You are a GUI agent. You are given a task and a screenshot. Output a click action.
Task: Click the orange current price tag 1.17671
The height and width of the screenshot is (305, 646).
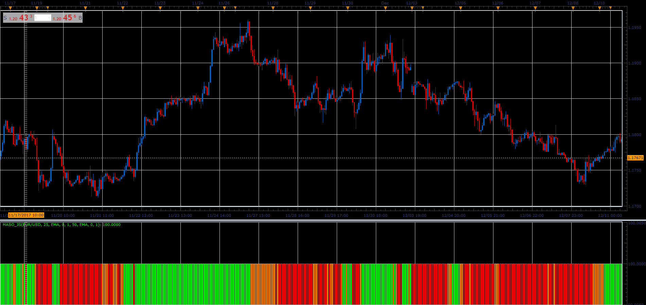click(635, 158)
